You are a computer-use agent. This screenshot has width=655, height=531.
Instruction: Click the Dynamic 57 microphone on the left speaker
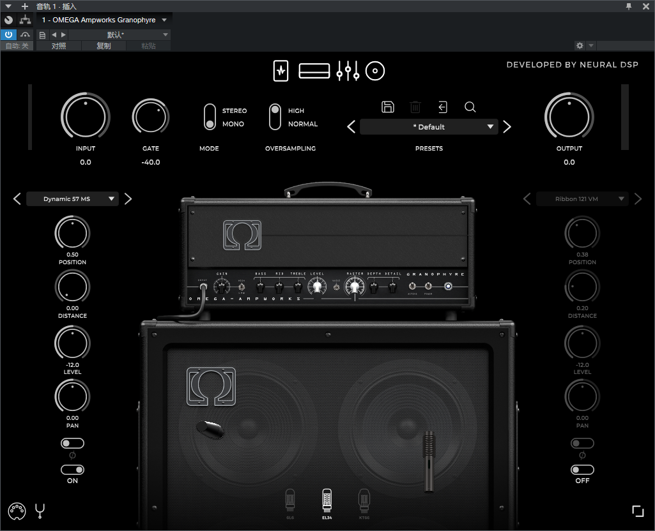(210, 430)
